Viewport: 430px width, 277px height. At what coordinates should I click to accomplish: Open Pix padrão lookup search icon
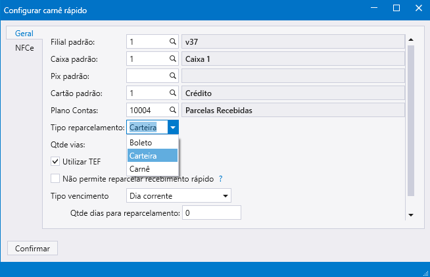(173, 76)
